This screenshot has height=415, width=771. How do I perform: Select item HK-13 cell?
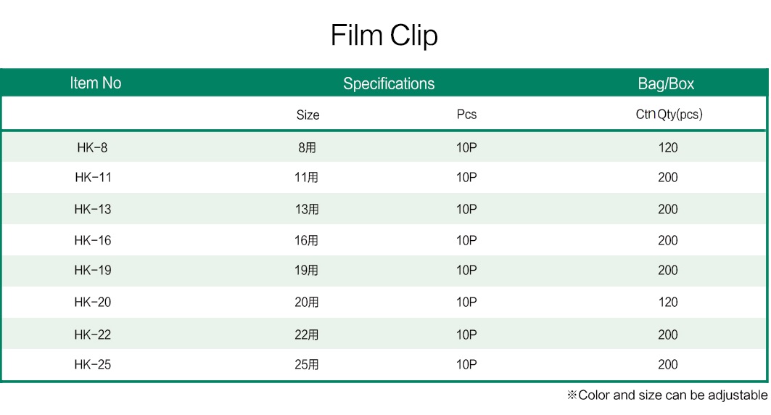[92, 210]
